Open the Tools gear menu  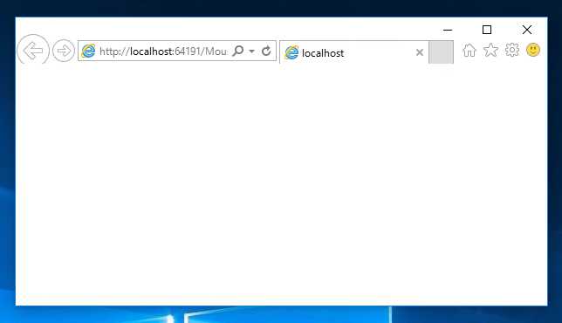[511, 50]
